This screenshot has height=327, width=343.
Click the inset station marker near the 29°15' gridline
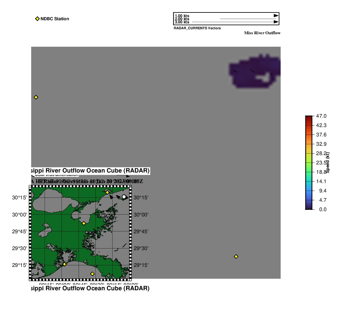coord(65,264)
